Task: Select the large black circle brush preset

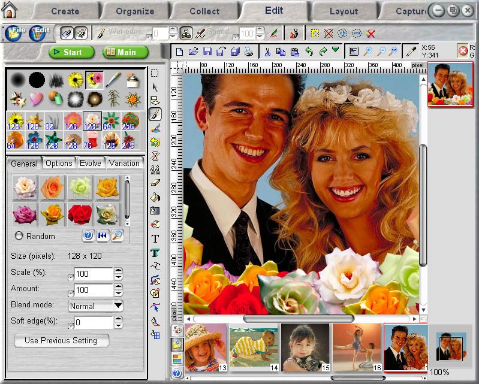Action: pos(37,80)
